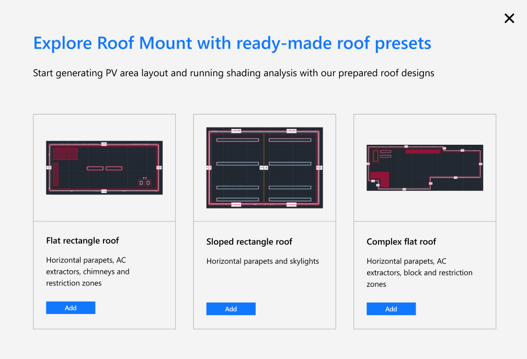Image resolution: width=527 pixels, height=359 pixels.
Task: Click the 'Explore Roof Mount' heading
Action: 232,43
